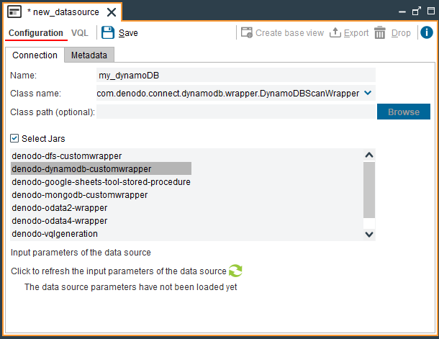Select denodo-odata4-wrapper jar

click(59, 220)
